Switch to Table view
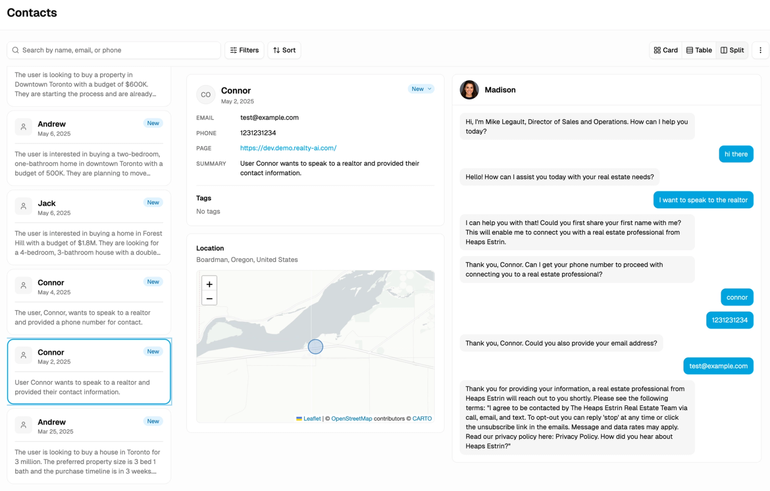The width and height of the screenshot is (770, 491). pyautogui.click(x=699, y=50)
